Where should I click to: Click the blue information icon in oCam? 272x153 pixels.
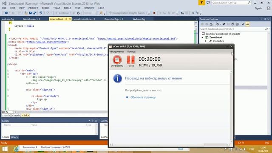(x=117, y=78)
